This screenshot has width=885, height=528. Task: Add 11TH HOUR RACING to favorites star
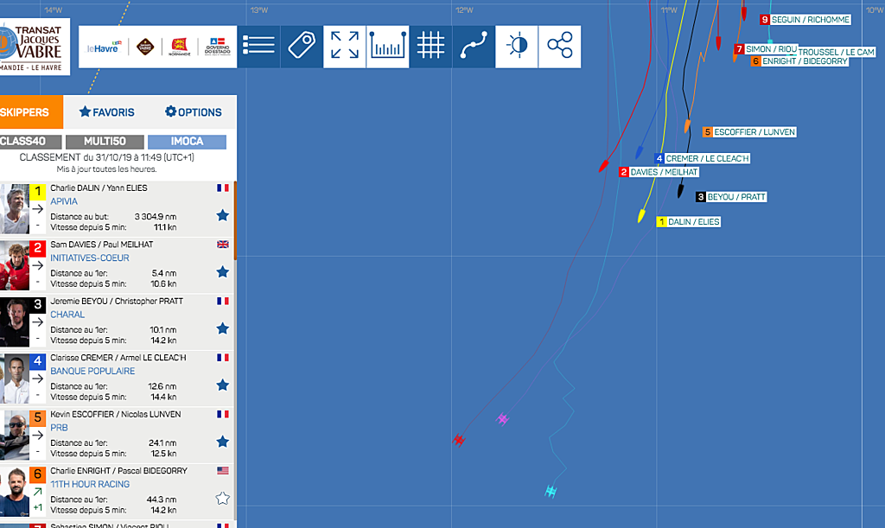(x=222, y=498)
